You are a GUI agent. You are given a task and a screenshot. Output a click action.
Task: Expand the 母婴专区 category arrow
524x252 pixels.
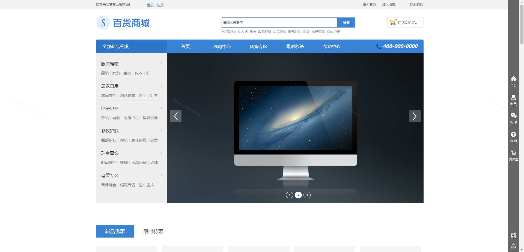click(162, 175)
